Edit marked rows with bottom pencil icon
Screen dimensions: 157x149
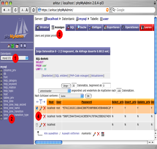tap(94, 134)
